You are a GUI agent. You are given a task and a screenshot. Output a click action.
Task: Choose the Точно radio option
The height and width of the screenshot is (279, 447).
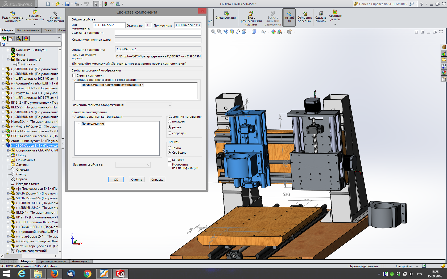pos(170,148)
